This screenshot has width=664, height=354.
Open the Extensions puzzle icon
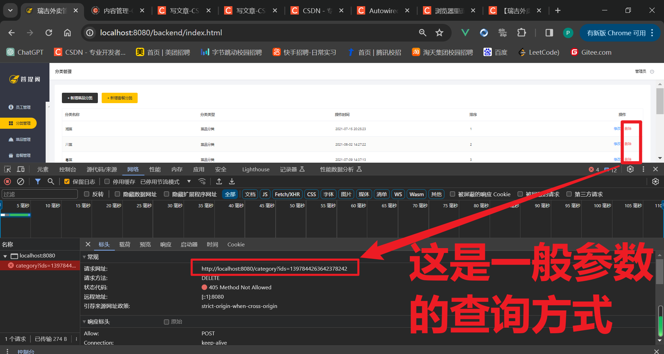pos(522,33)
